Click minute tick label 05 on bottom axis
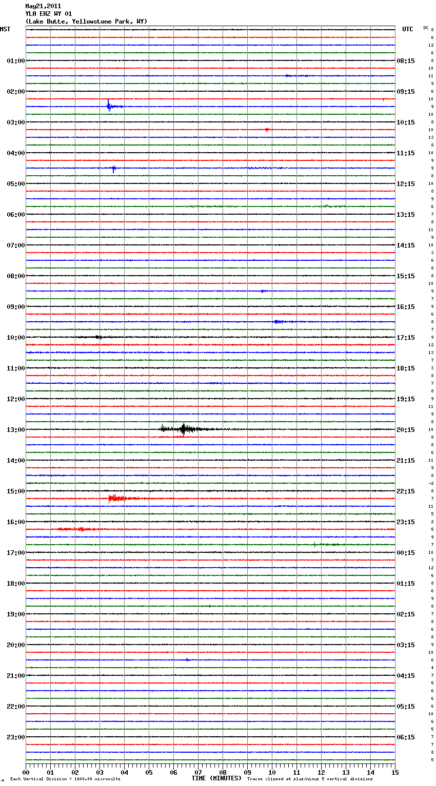Screen dimensions: 436x786 149,772
